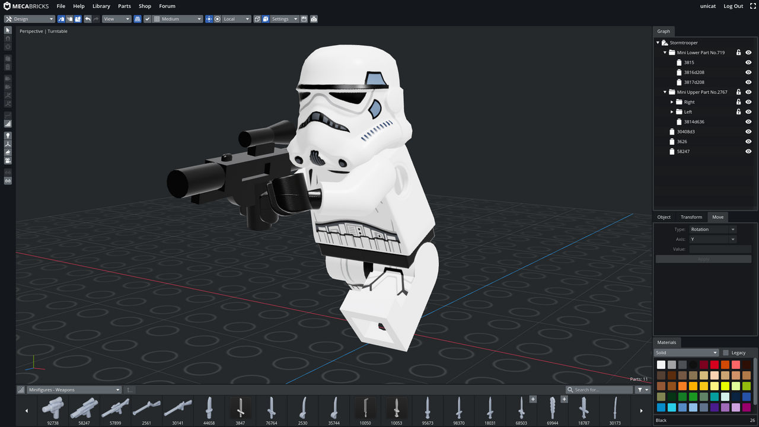
Task: Click the save floppy disk icon
Action: pos(304,19)
